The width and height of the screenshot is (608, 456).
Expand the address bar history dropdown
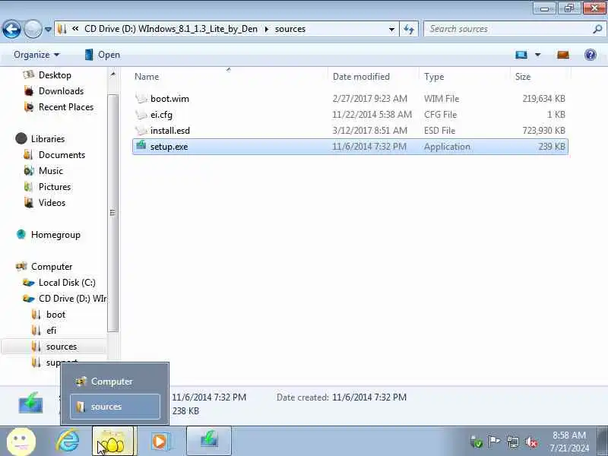[x=391, y=29]
